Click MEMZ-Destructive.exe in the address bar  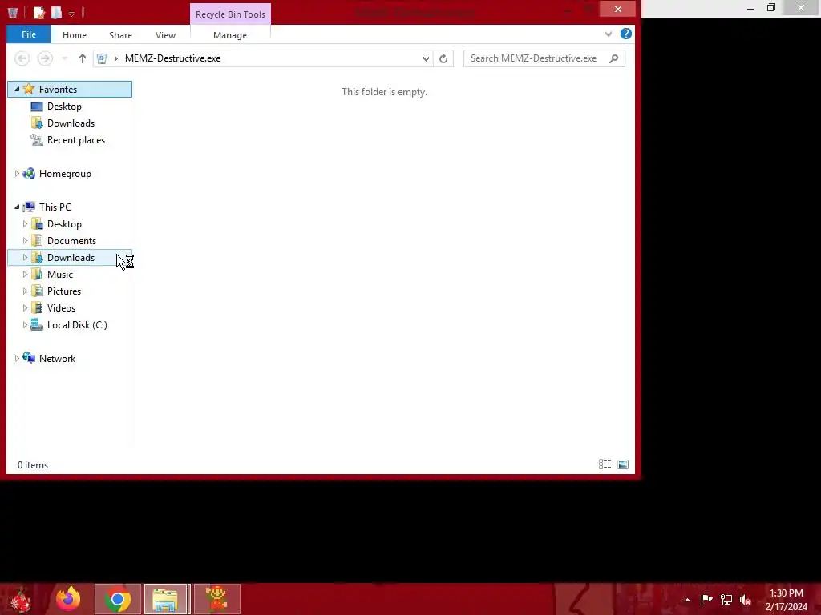[x=173, y=58]
